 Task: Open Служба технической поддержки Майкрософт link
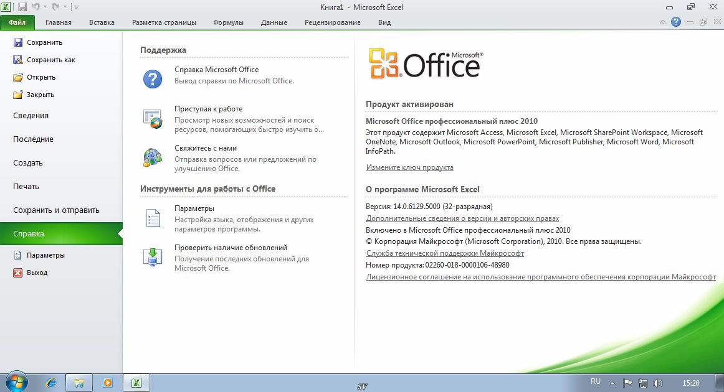coord(445,253)
